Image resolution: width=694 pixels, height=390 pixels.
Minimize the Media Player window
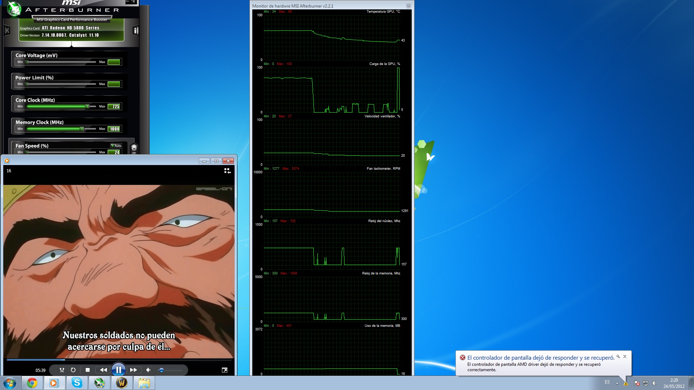point(204,161)
